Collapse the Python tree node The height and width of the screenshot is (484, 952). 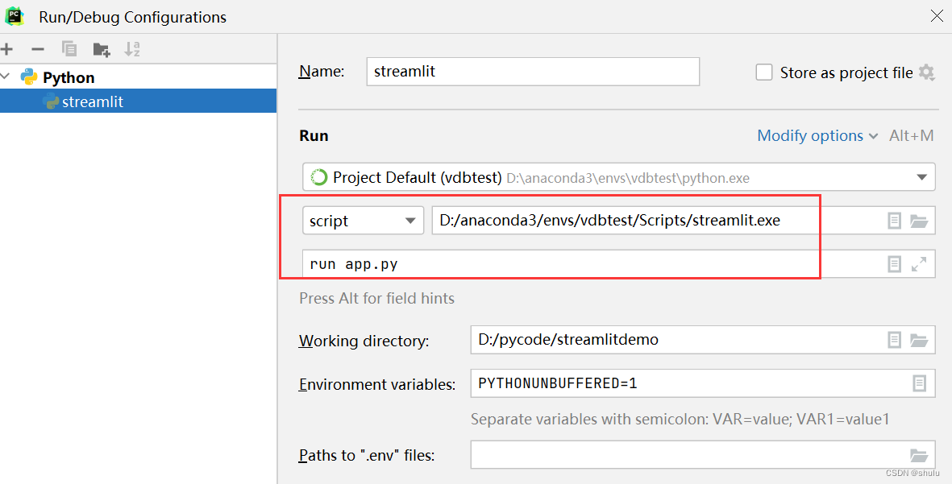pos(6,77)
